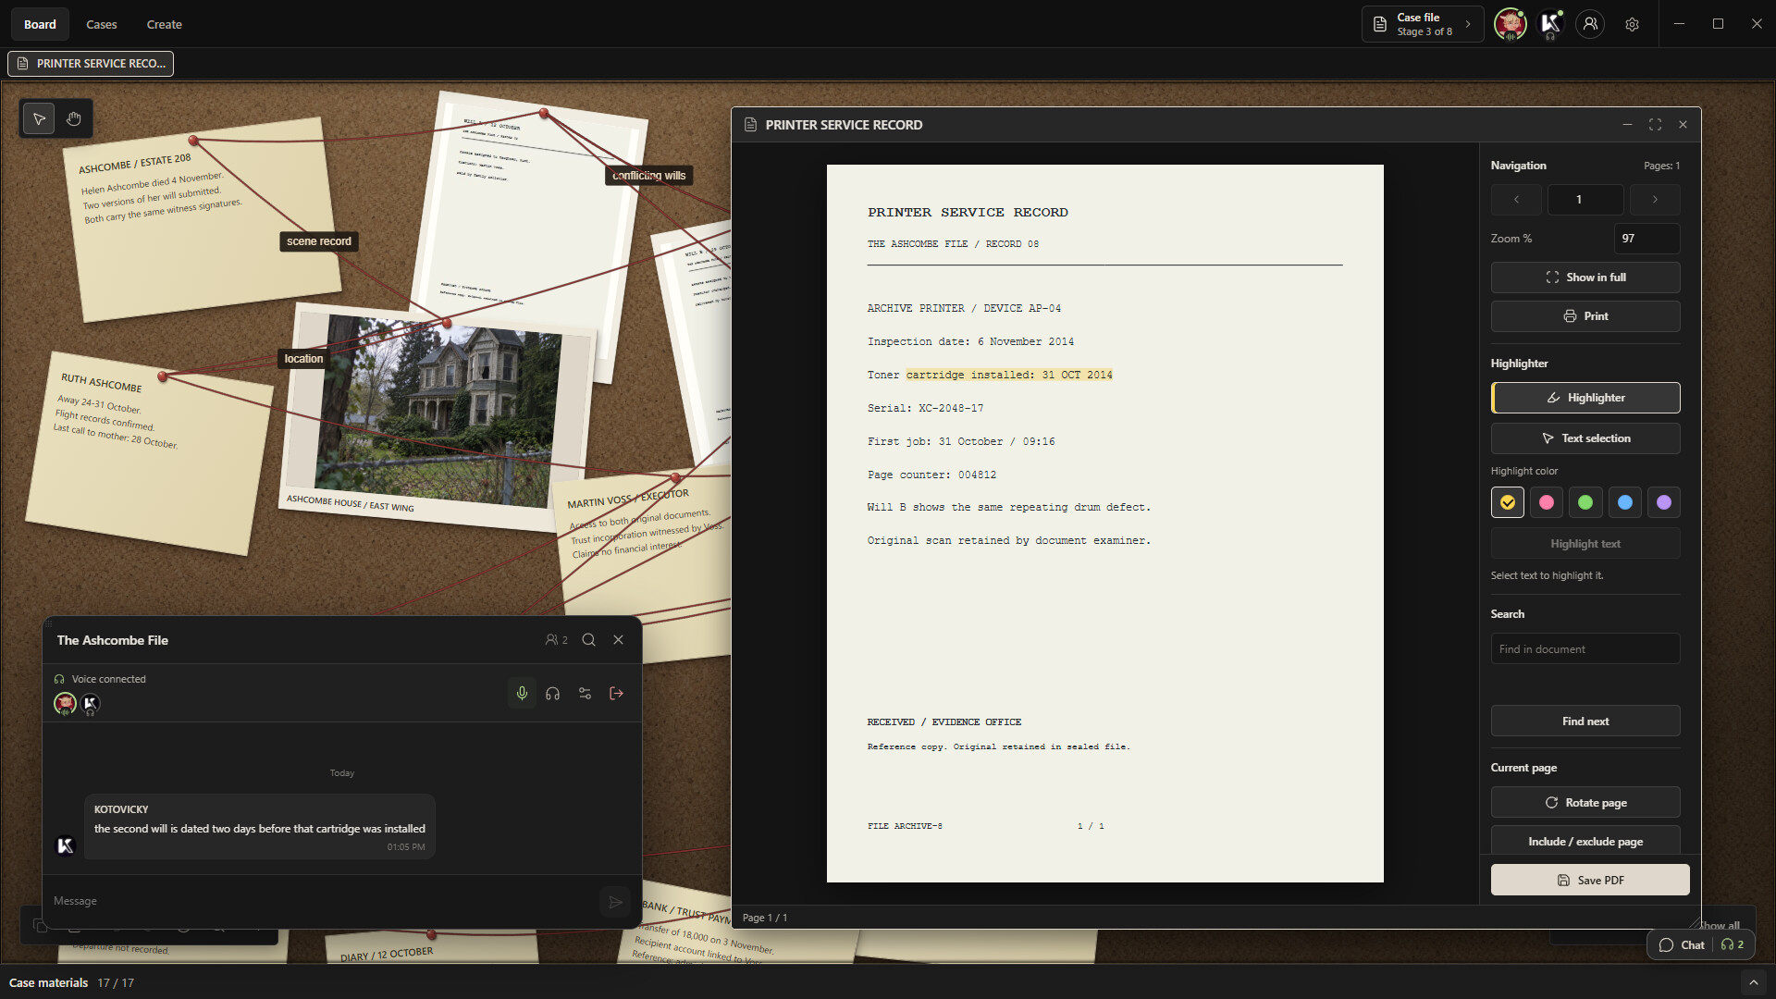Print the document
Screen dimensions: 1776x999
click(1585, 316)
